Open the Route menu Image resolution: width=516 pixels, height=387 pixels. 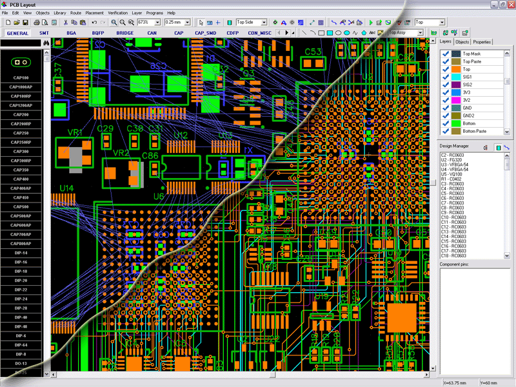pos(75,13)
